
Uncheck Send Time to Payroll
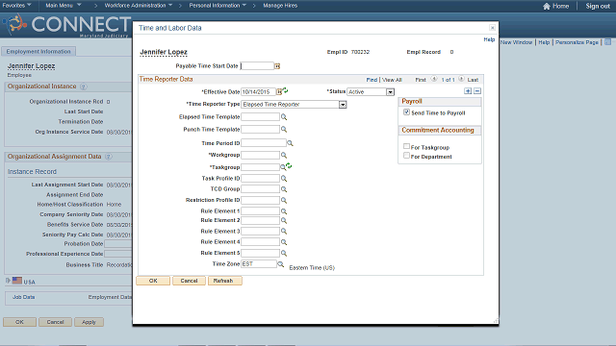tap(406, 112)
